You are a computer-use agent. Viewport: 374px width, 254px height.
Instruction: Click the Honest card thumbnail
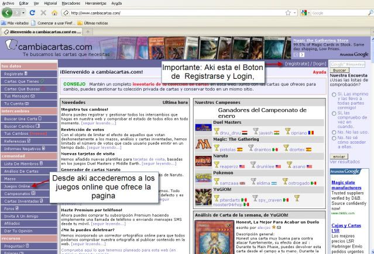pyautogui.click(x=214, y=237)
